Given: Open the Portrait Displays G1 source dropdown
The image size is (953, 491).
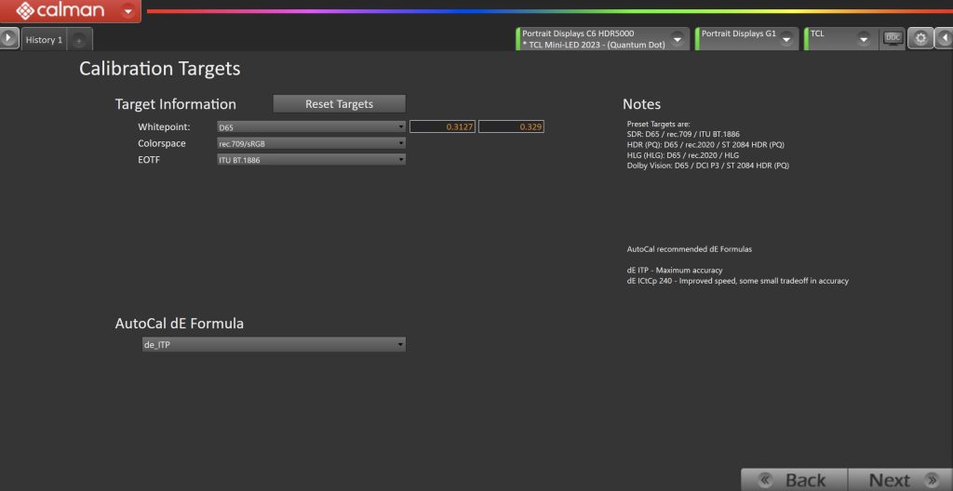Looking at the screenshot, I should 786,39.
